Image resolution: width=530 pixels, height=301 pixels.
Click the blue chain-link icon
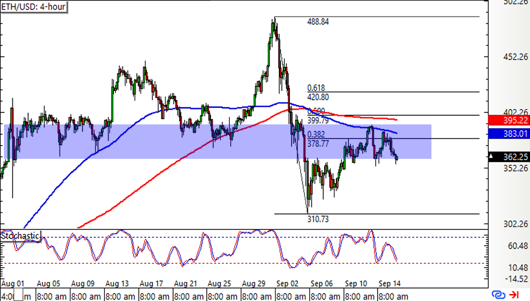[x=498, y=295]
